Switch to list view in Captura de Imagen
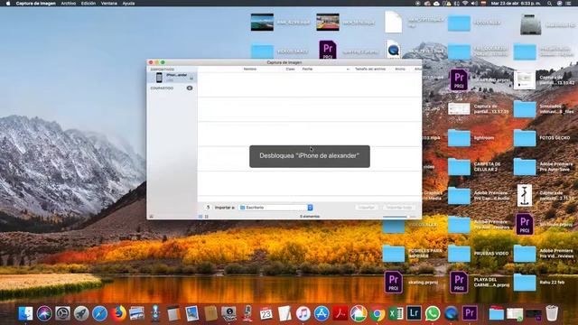Screen dimensions: 578x325 coord(200,217)
